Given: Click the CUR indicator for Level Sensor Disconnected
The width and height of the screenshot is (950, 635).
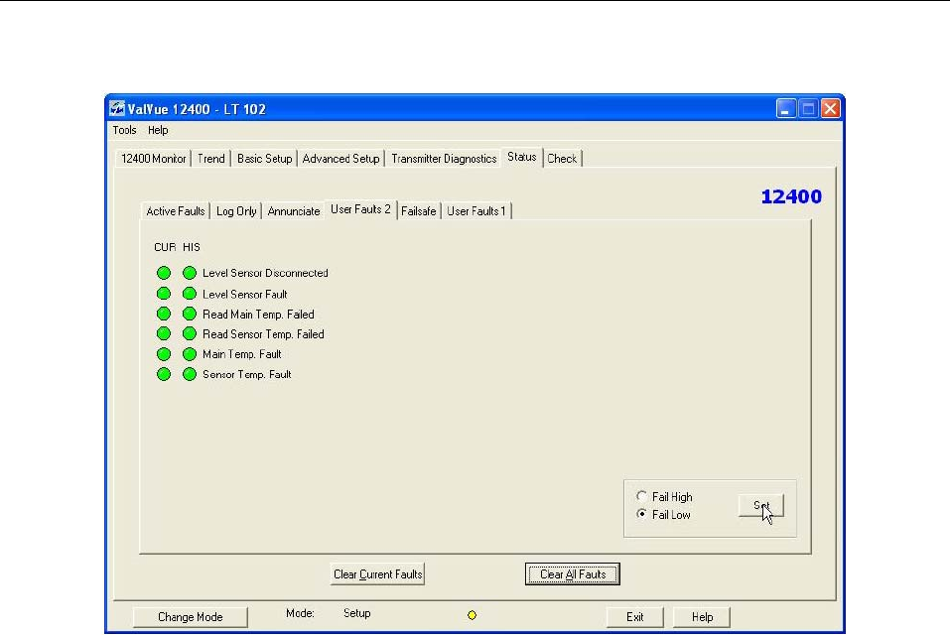Looking at the screenshot, I should [164, 273].
